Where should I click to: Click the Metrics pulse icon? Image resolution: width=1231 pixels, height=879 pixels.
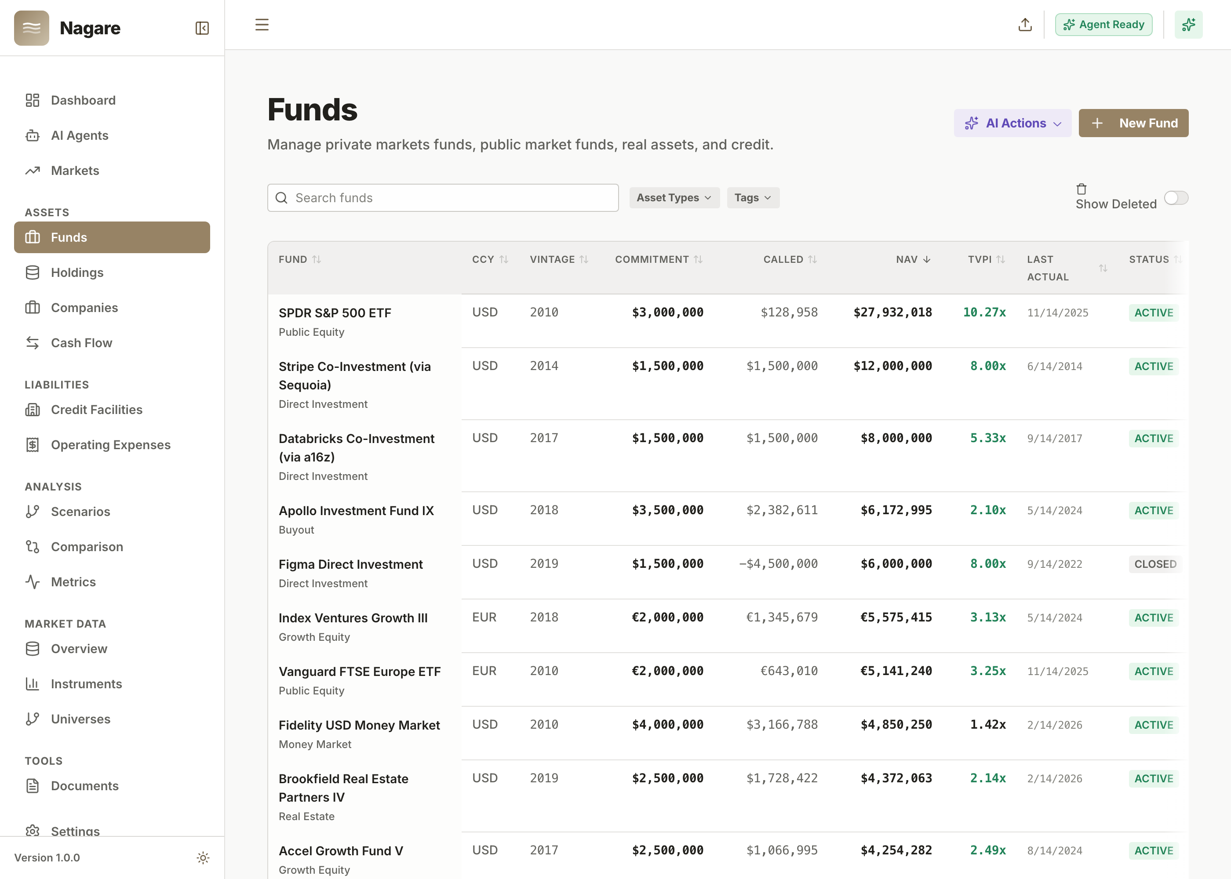click(33, 582)
